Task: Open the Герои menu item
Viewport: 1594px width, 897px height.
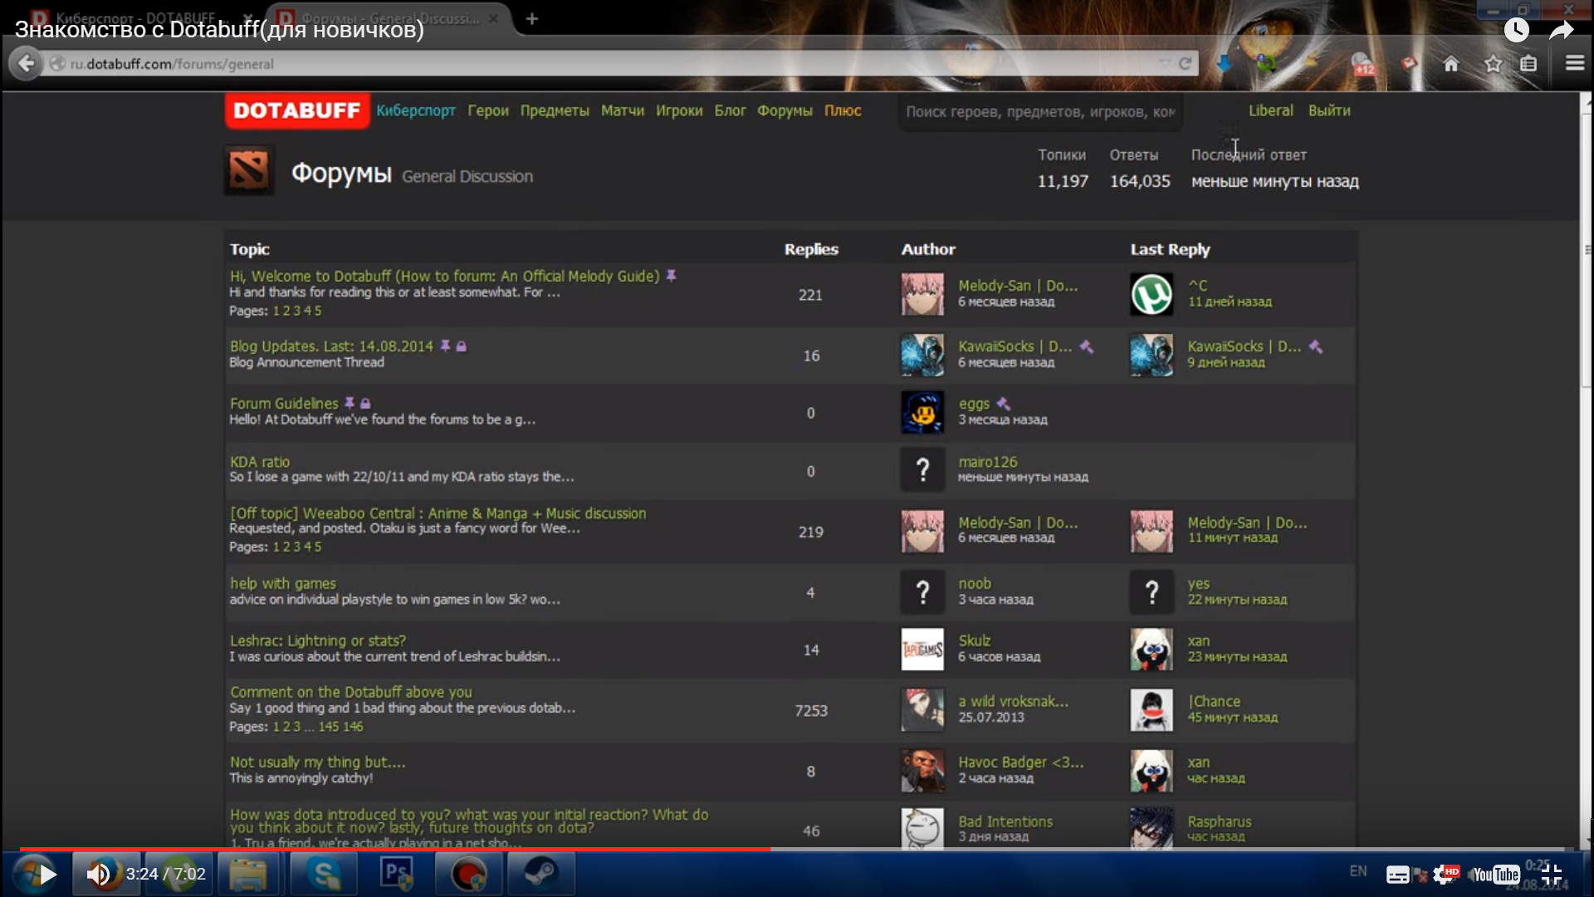Action: pos(488,110)
